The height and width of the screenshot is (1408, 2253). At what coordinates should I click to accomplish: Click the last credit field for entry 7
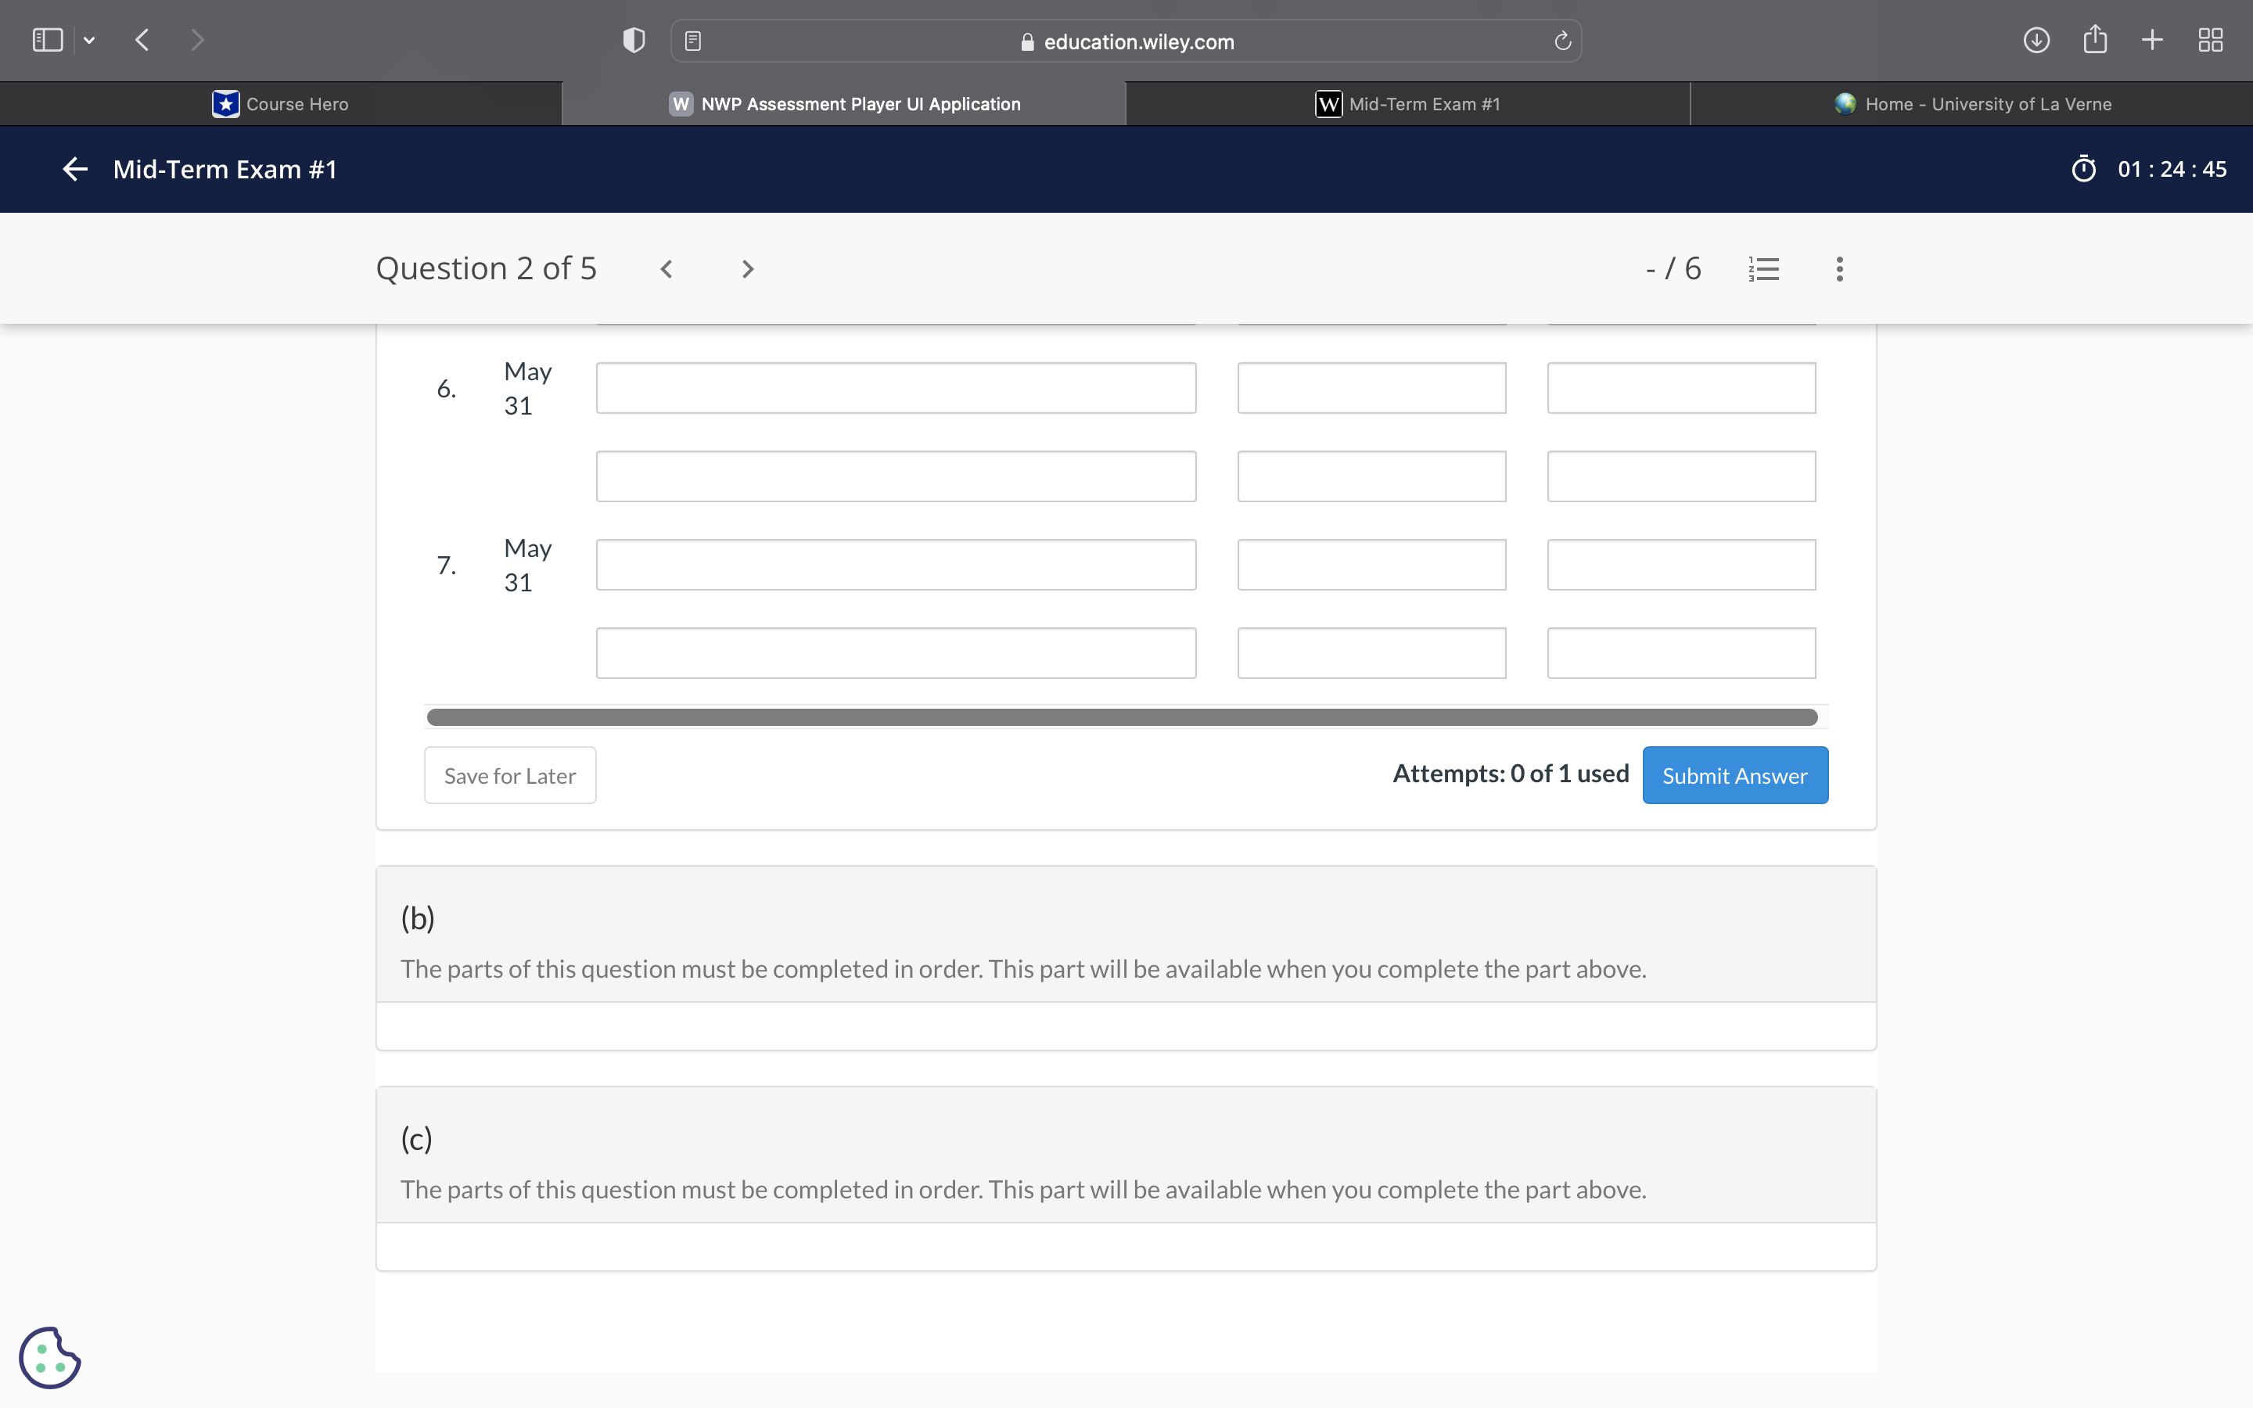tap(1680, 653)
